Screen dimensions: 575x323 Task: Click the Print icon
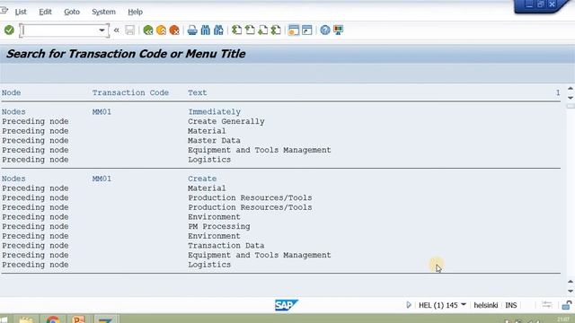pyautogui.click(x=192, y=30)
